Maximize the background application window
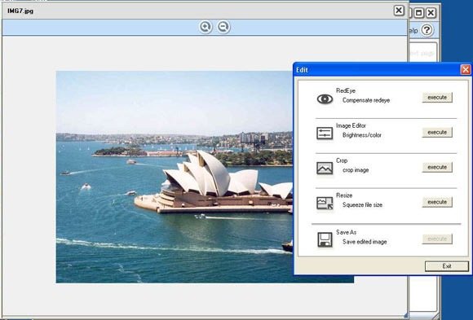Viewport: 473px width, 320px height. [418, 13]
